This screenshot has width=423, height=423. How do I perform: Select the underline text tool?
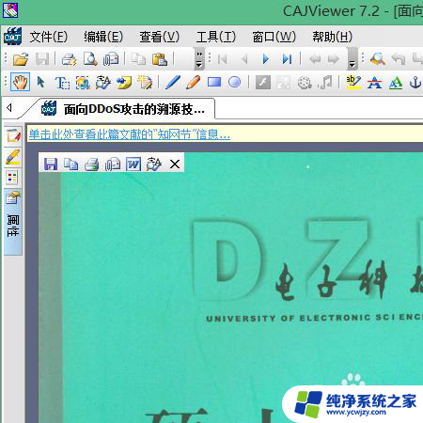396,83
